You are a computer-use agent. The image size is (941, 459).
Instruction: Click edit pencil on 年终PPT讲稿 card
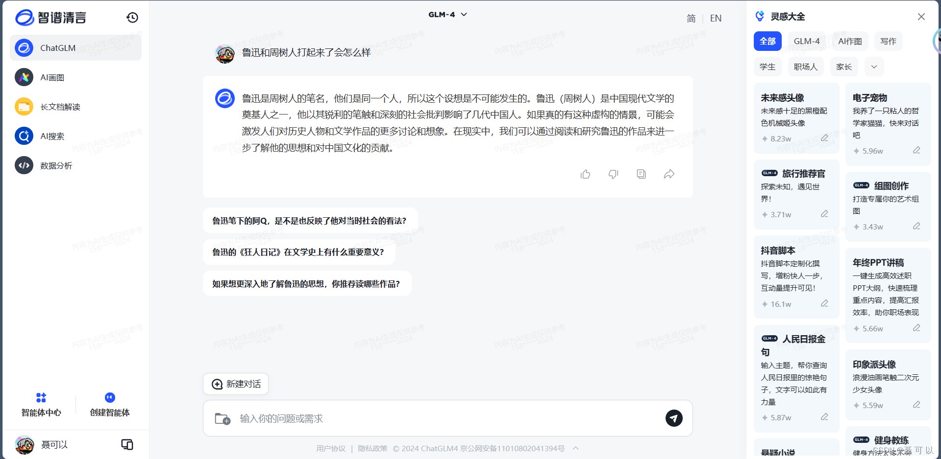[x=916, y=328]
